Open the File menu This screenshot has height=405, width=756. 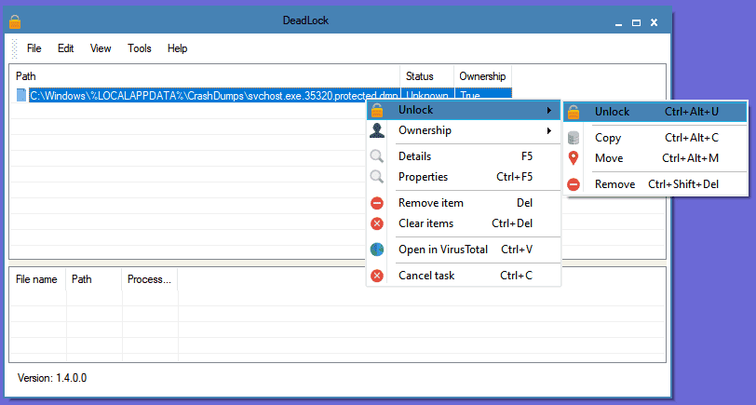tap(34, 48)
